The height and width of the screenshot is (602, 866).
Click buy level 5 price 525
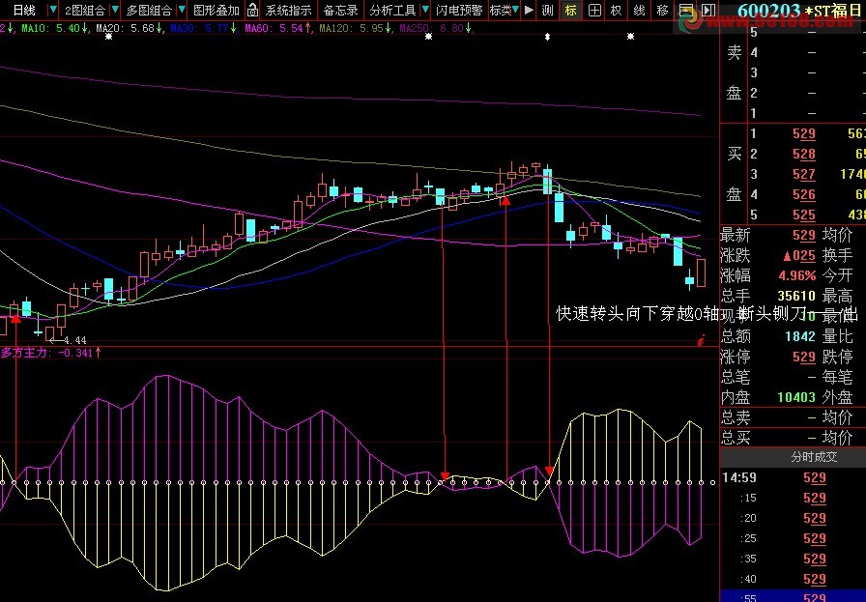click(803, 215)
